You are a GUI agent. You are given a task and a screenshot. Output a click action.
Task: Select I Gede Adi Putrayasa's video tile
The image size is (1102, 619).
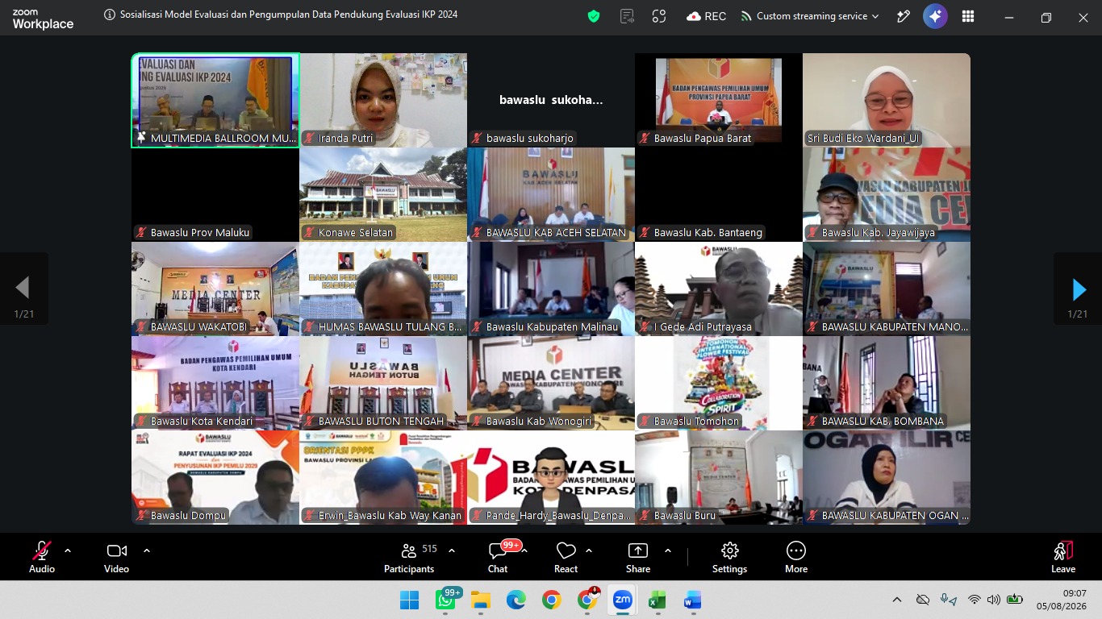point(719,289)
